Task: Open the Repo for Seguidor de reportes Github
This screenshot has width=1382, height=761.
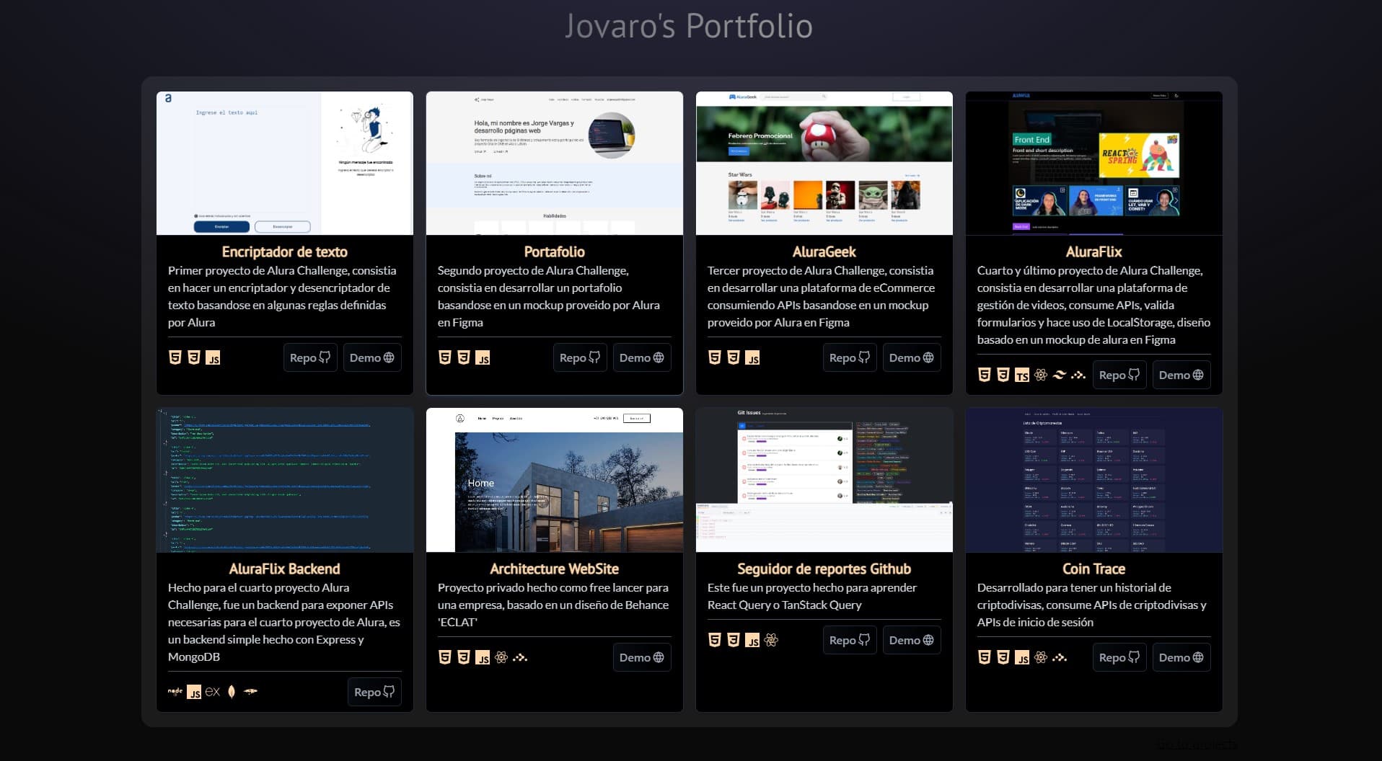Action: pyautogui.click(x=850, y=640)
